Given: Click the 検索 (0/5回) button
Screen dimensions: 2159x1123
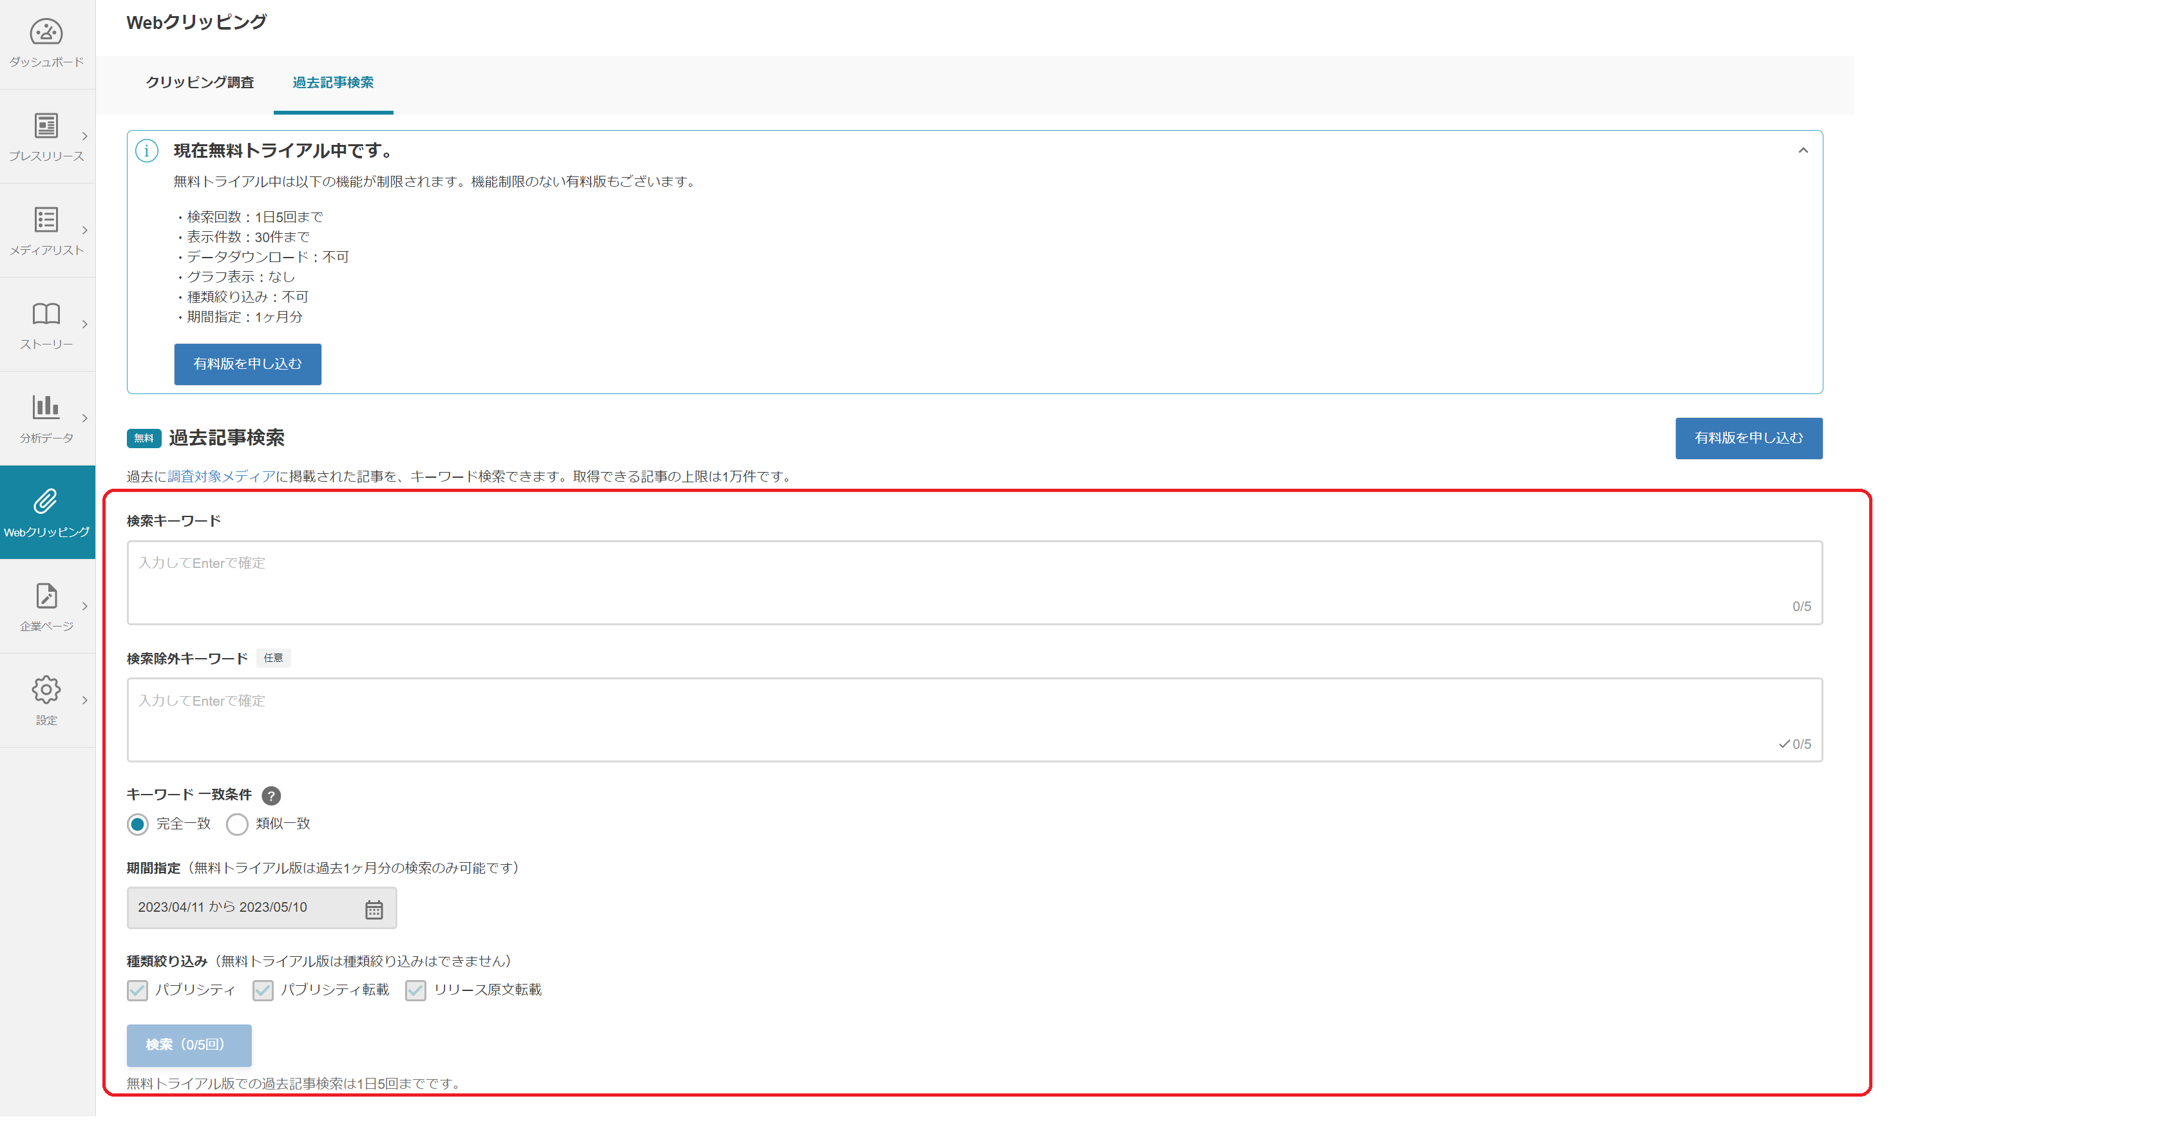Looking at the screenshot, I should coord(189,1046).
